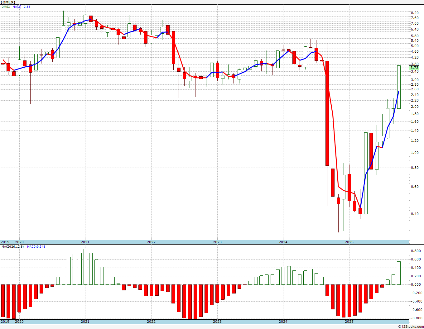This screenshot has height=329, width=424.
Task: Click 2021 on the price chart time axis
Action: (x=85, y=242)
